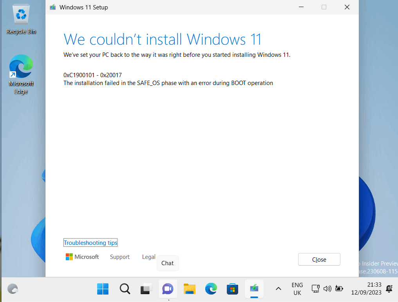Click the "We've set your PC back" message
This screenshot has width=398, height=302.
177,55
